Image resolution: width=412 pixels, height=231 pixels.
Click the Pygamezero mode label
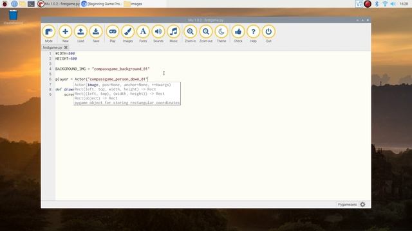(x=348, y=205)
